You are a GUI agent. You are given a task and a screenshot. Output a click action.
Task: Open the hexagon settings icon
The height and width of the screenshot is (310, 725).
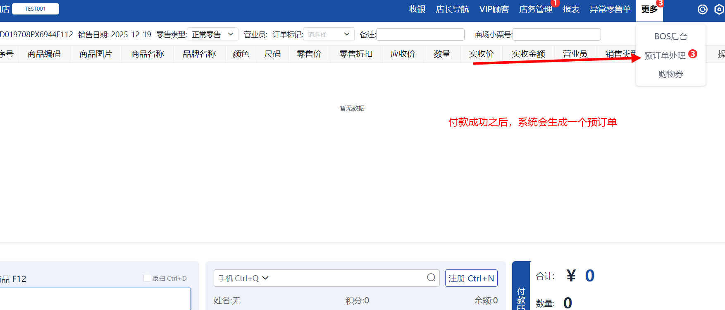[x=720, y=10]
